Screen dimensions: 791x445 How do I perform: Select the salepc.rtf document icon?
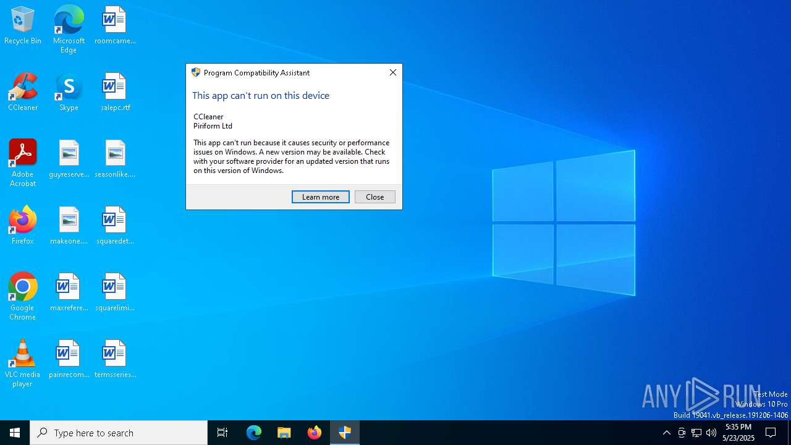[115, 93]
